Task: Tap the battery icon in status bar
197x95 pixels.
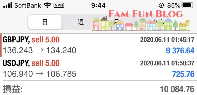Action: tap(188, 5)
